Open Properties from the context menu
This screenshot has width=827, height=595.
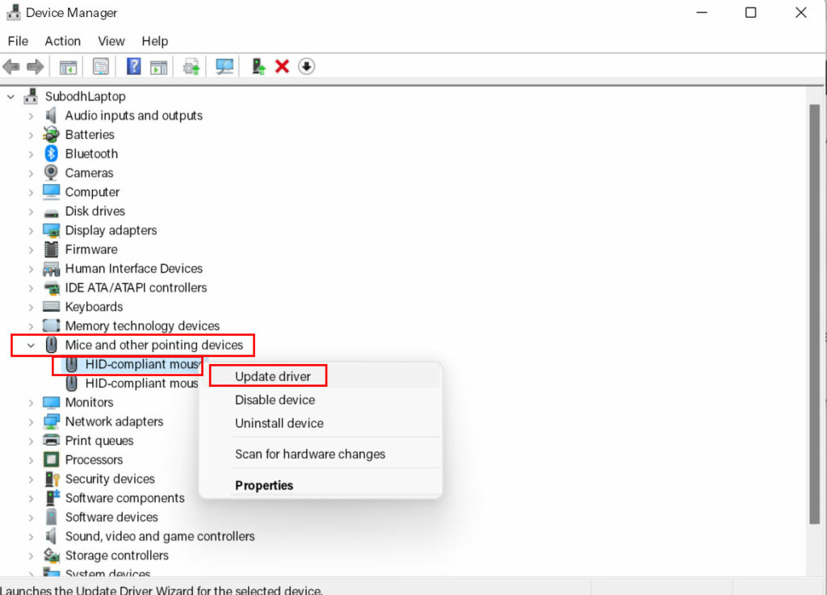[x=264, y=485]
